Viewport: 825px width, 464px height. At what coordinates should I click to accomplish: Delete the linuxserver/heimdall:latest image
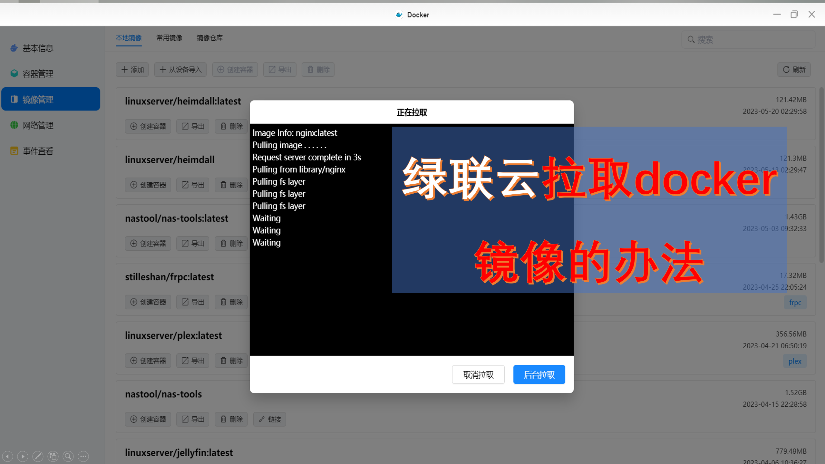pos(231,126)
